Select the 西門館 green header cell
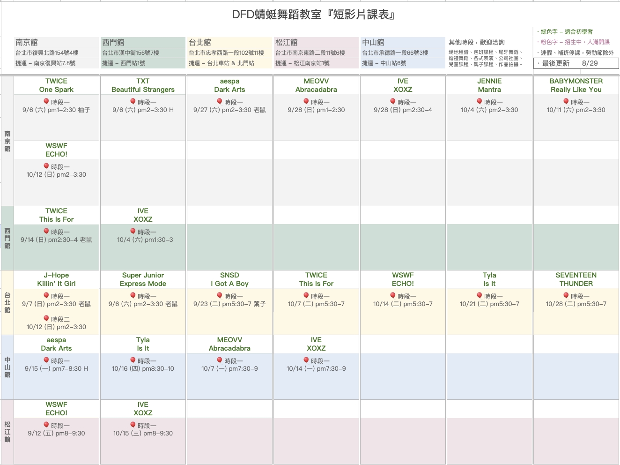 [x=143, y=42]
